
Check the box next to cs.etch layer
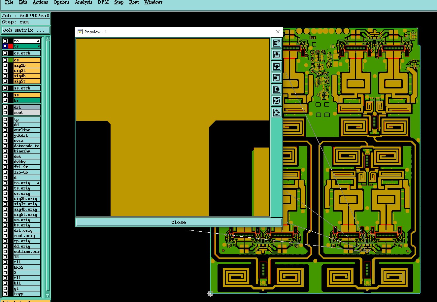click(5, 53)
